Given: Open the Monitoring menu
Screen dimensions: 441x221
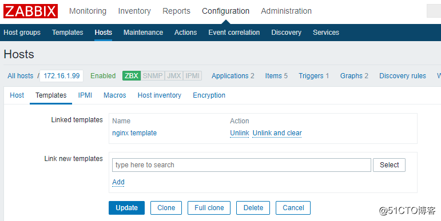Looking at the screenshot, I should tap(88, 11).
